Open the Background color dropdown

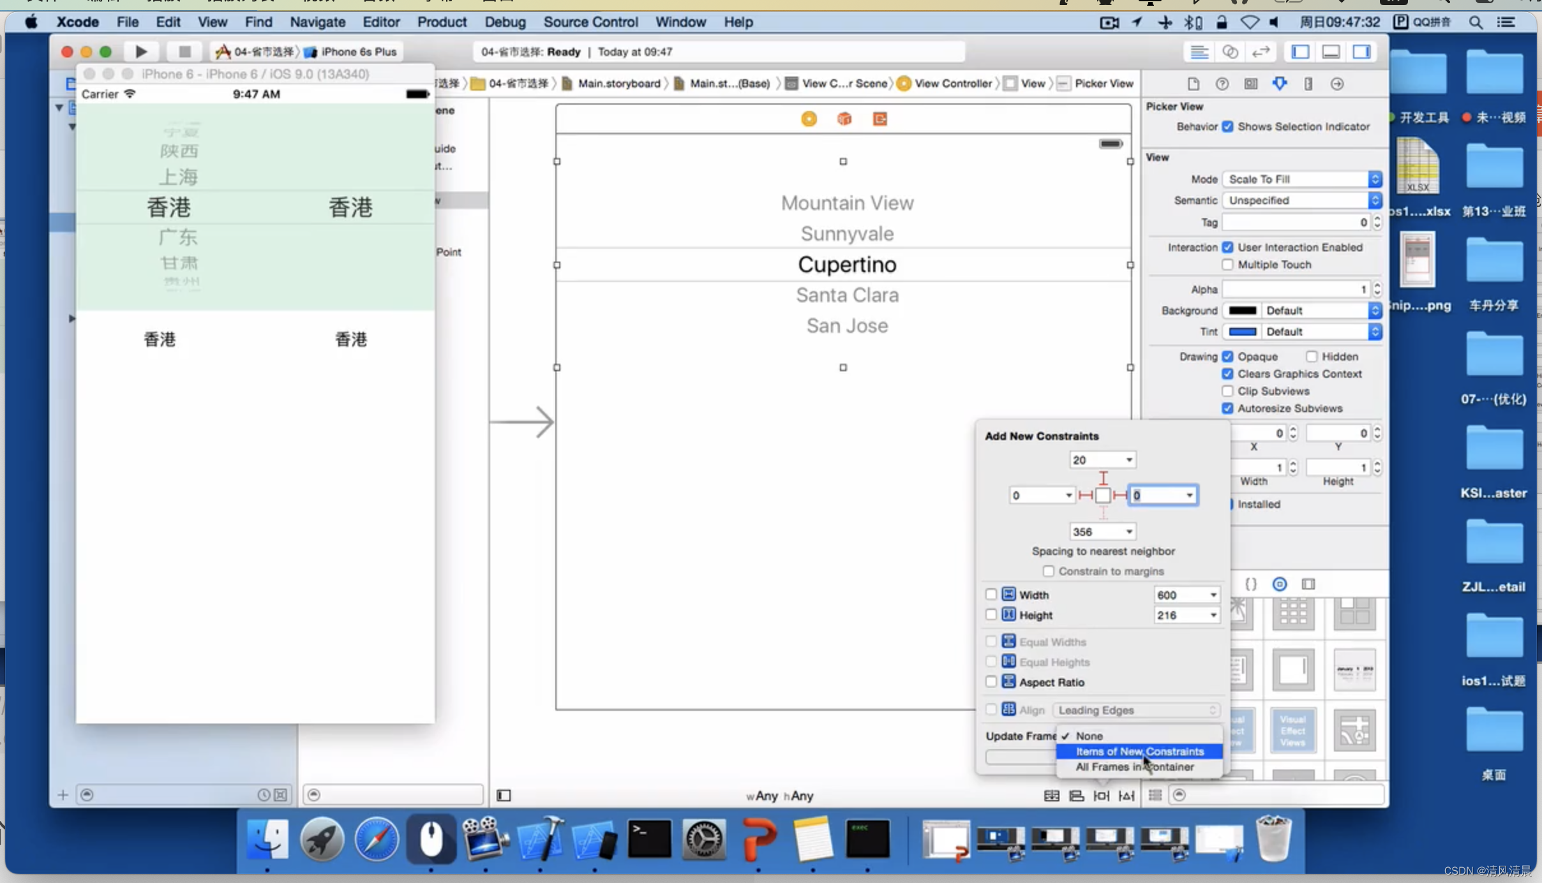pyautogui.click(x=1322, y=311)
